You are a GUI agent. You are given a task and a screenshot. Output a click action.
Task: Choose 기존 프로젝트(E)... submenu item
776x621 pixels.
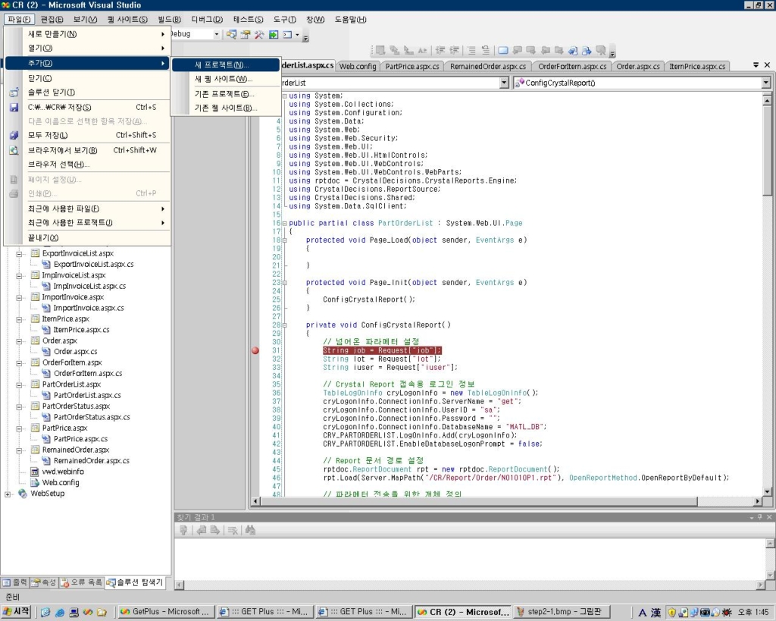click(x=226, y=94)
